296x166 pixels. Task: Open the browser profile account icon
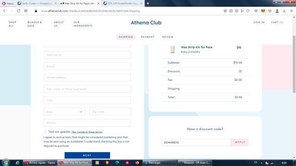point(277,11)
